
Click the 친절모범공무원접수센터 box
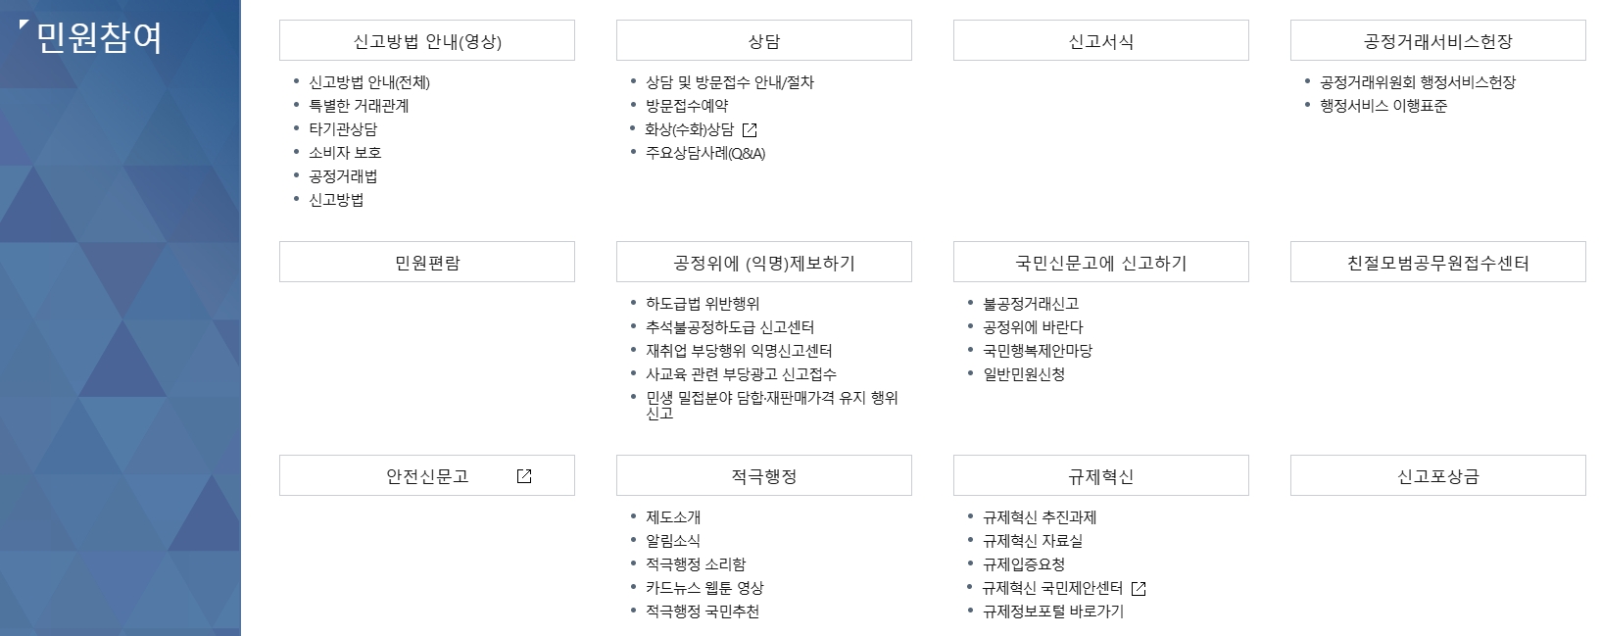pos(1437,262)
